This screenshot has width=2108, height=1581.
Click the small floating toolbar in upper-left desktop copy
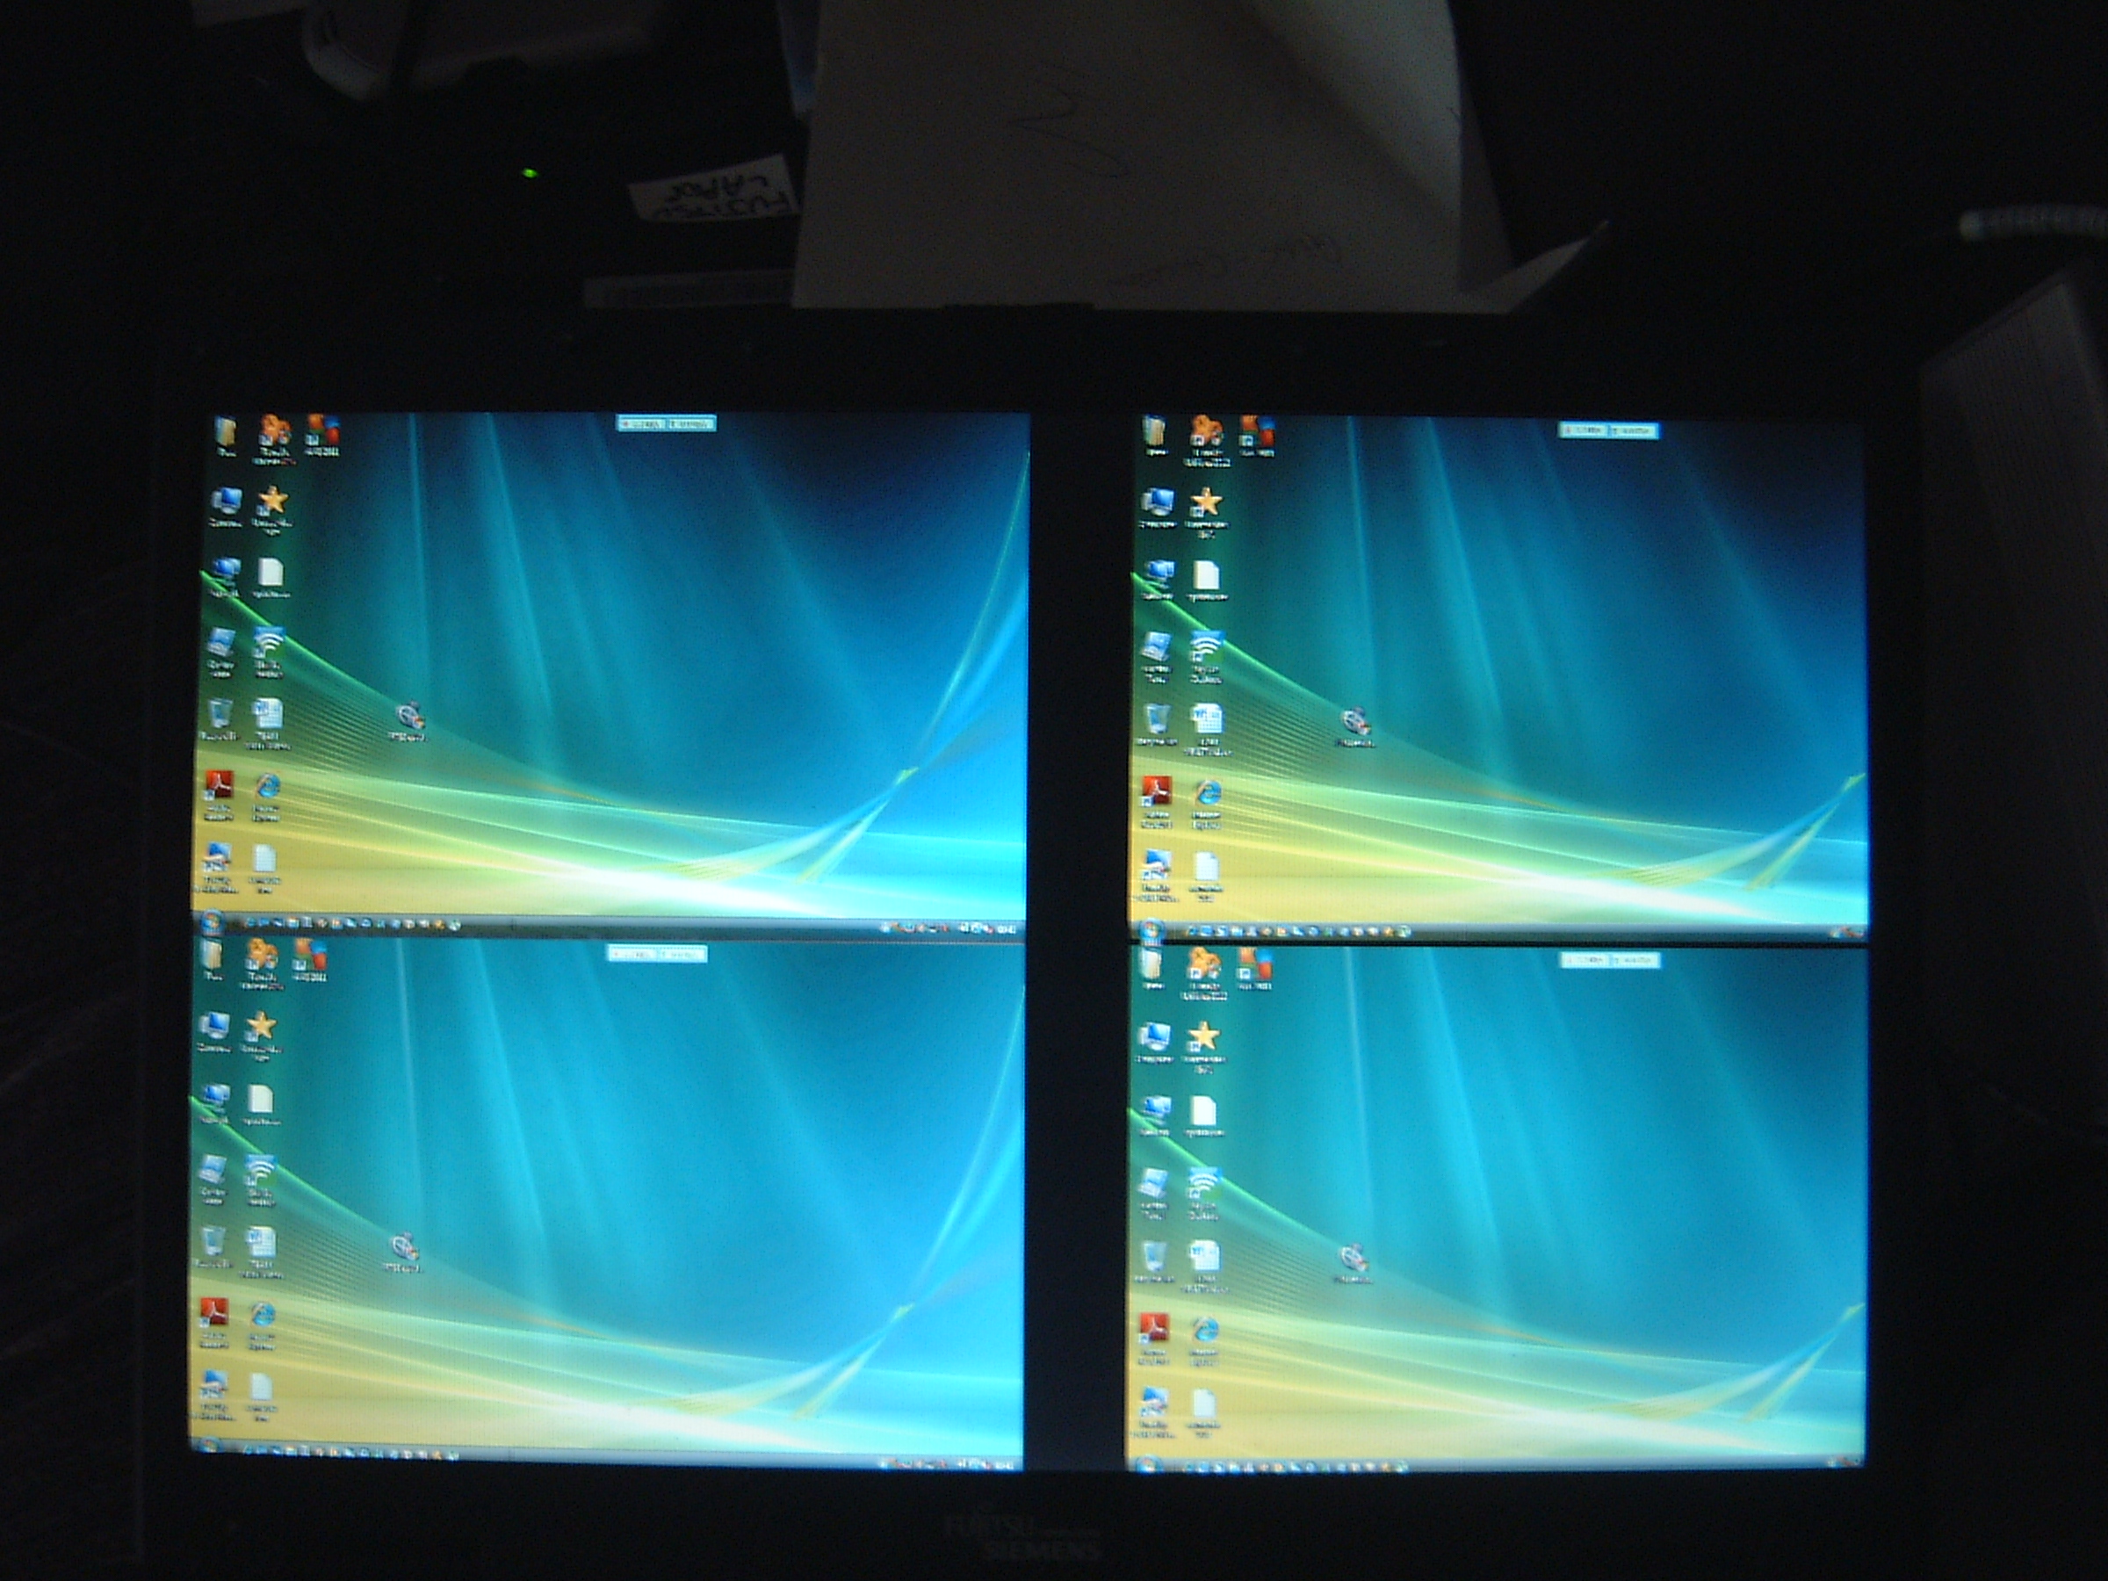(x=665, y=423)
